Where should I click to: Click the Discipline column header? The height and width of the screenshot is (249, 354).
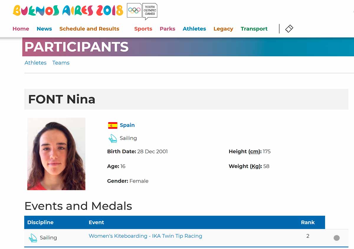[40, 222]
